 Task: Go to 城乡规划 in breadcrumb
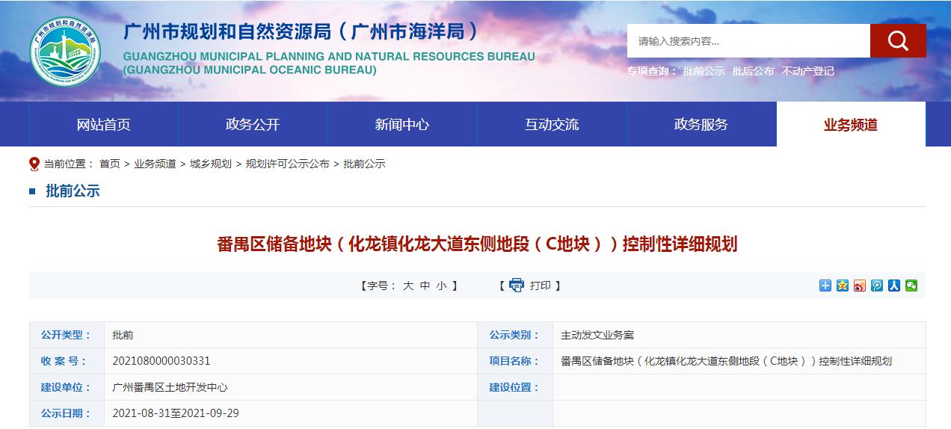(211, 164)
